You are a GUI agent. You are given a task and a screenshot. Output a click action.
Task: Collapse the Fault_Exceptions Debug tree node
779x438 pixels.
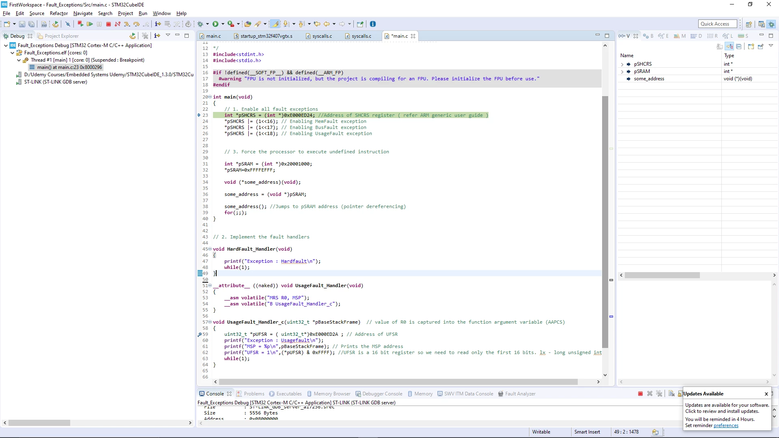pyautogui.click(x=6, y=45)
